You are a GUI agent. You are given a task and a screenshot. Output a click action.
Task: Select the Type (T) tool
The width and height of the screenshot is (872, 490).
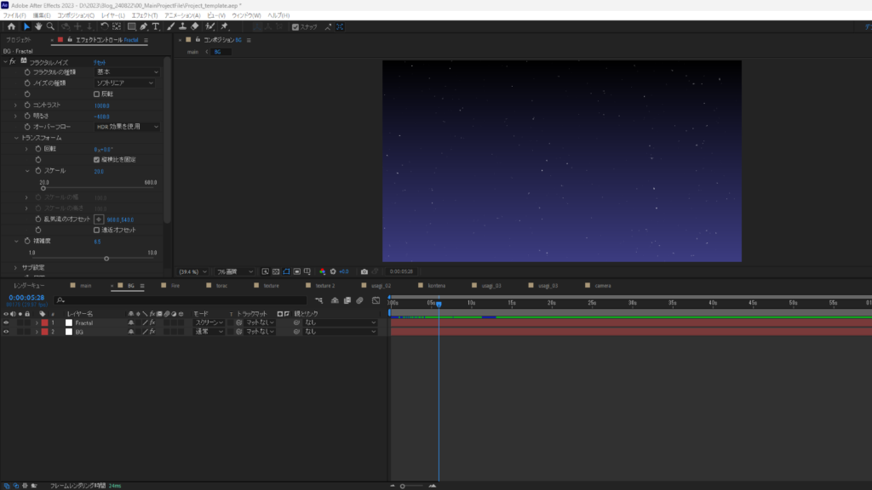pyautogui.click(x=156, y=27)
